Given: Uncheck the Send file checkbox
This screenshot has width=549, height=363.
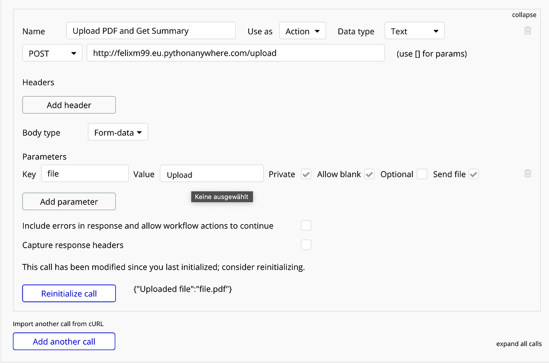Looking at the screenshot, I should pos(473,174).
